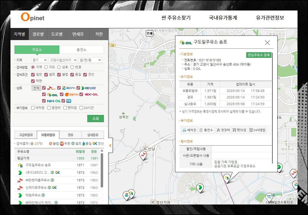The width and height of the screenshot is (308, 215).
Task: Select the green 주유소 tab
Action: pos(37,50)
